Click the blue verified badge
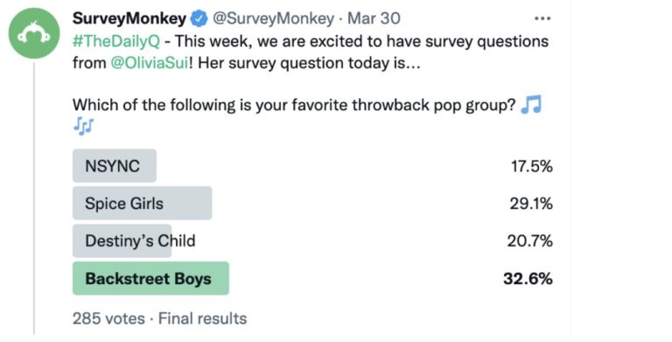The image size is (672, 342). pyautogui.click(x=199, y=18)
